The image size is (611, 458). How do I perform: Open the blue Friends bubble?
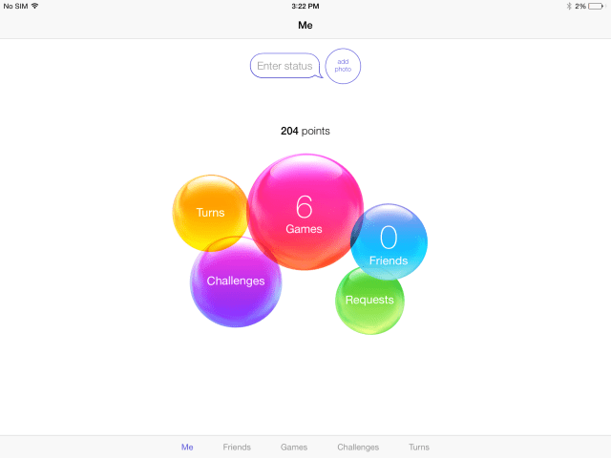coord(389,241)
